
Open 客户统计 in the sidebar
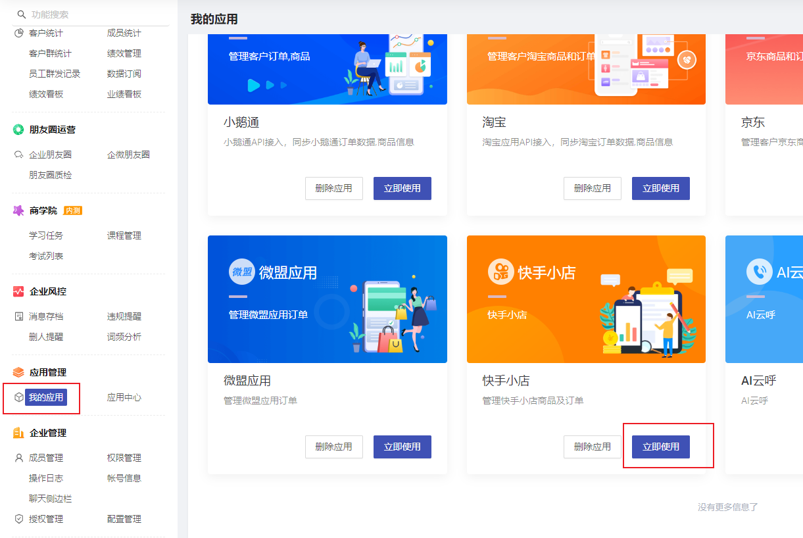(46, 33)
